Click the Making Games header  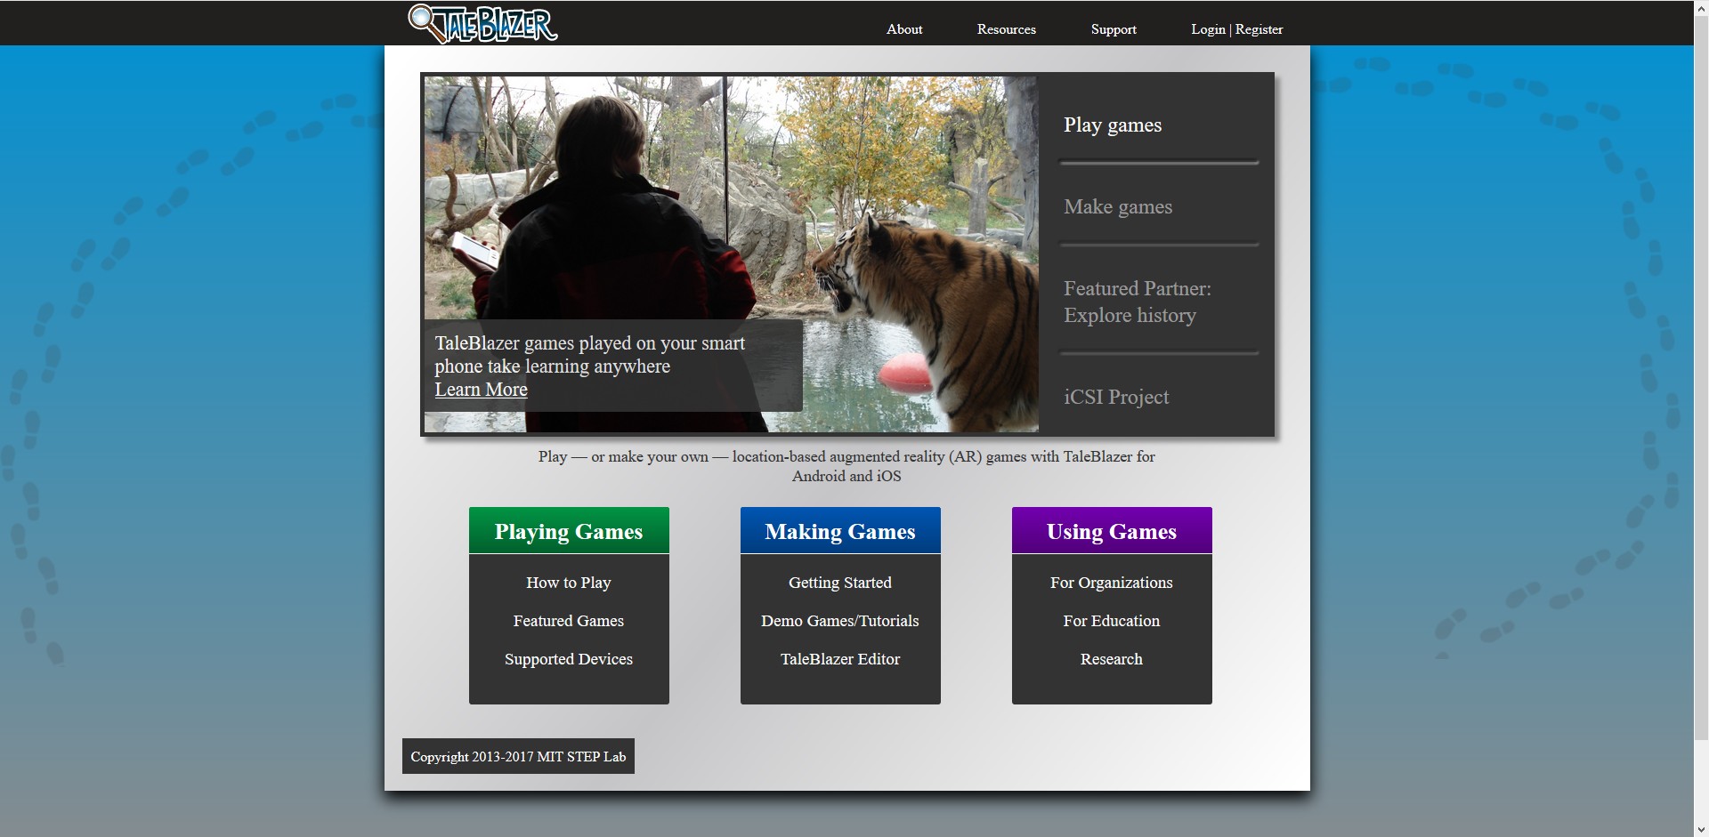[x=840, y=531]
